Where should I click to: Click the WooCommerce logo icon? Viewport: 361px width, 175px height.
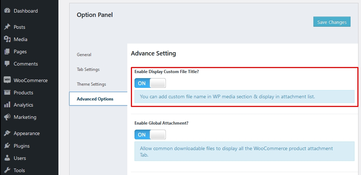[7, 80]
